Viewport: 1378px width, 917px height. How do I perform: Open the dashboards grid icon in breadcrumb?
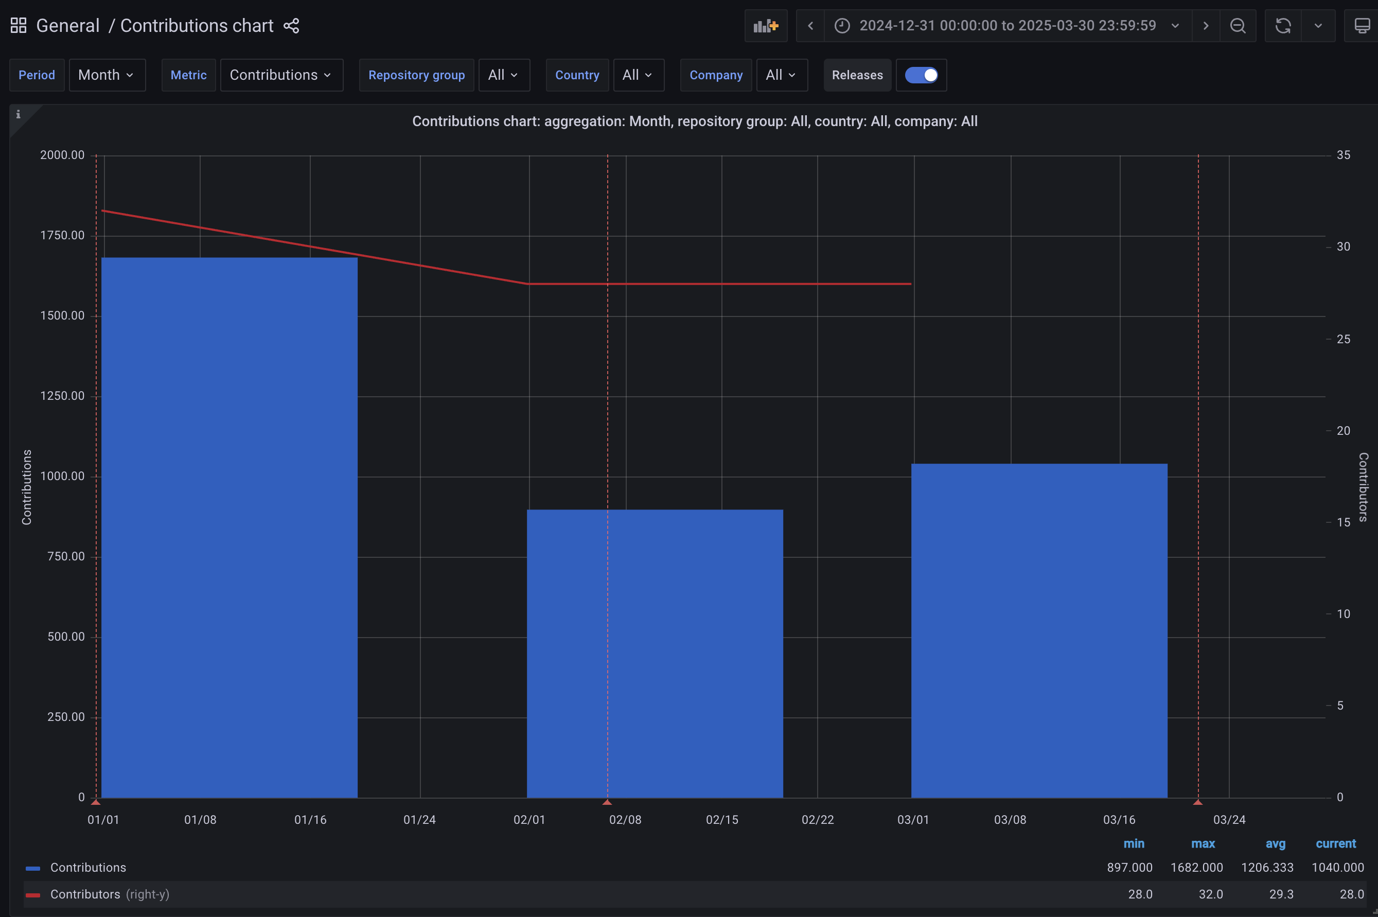17,25
